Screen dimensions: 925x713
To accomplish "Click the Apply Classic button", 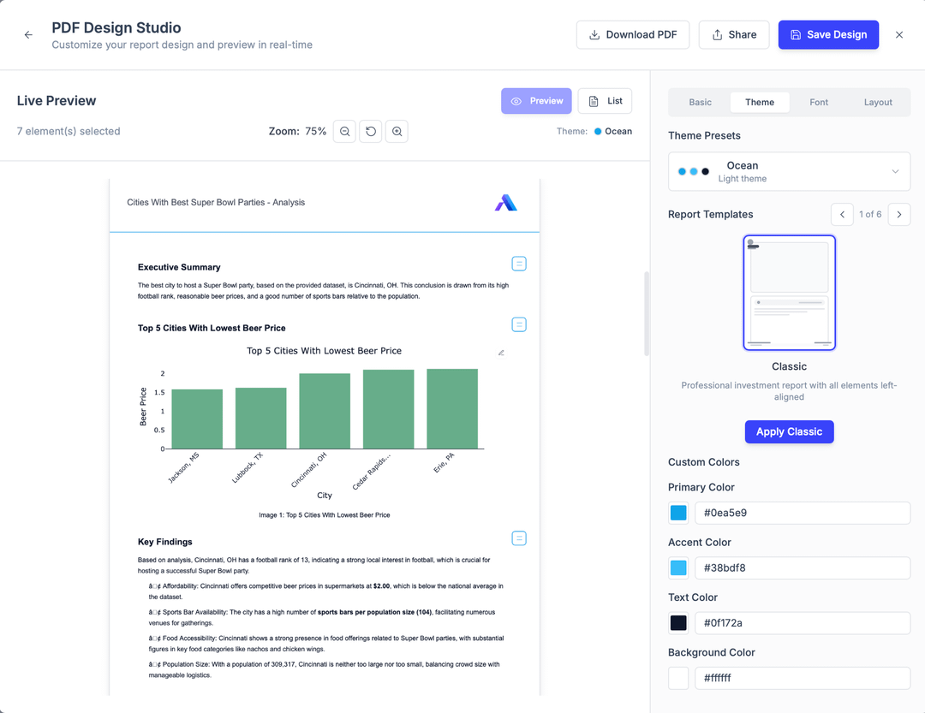I will 789,431.
